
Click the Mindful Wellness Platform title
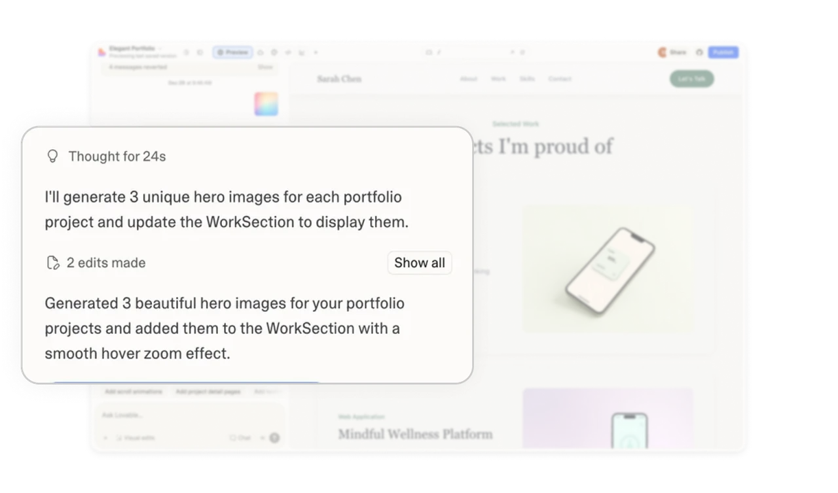(x=415, y=434)
